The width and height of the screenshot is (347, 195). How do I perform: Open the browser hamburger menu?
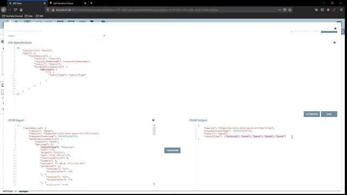[342, 10]
